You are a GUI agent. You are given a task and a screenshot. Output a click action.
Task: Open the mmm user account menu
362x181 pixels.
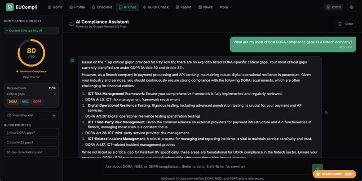[x=333, y=7]
